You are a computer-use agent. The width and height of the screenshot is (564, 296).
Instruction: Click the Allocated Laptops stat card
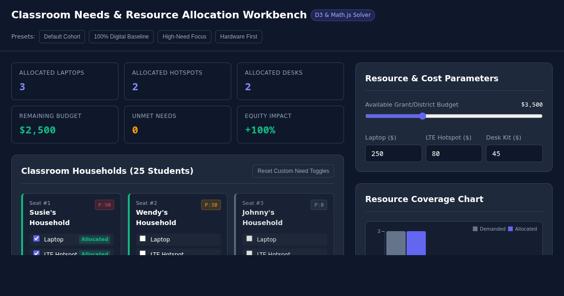(x=65, y=81)
